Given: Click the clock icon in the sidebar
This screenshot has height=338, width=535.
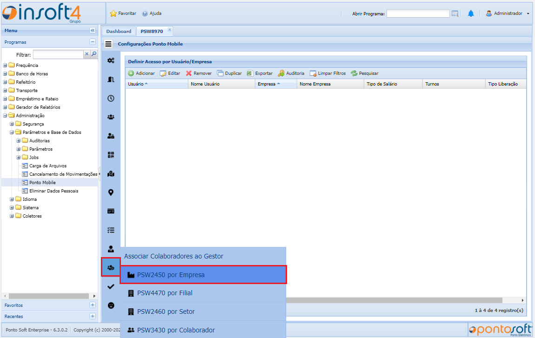Looking at the screenshot, I should tap(110, 98).
